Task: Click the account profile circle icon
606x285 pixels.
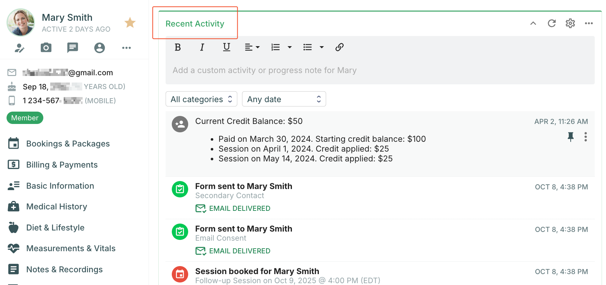Action: pyautogui.click(x=99, y=48)
